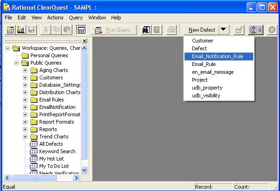Click the Print toolbar icon
The image size is (280, 191).
[x=171, y=30]
